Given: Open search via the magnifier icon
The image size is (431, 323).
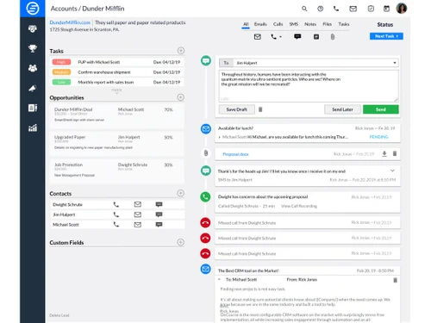Looking at the screenshot, I should click(304, 9).
